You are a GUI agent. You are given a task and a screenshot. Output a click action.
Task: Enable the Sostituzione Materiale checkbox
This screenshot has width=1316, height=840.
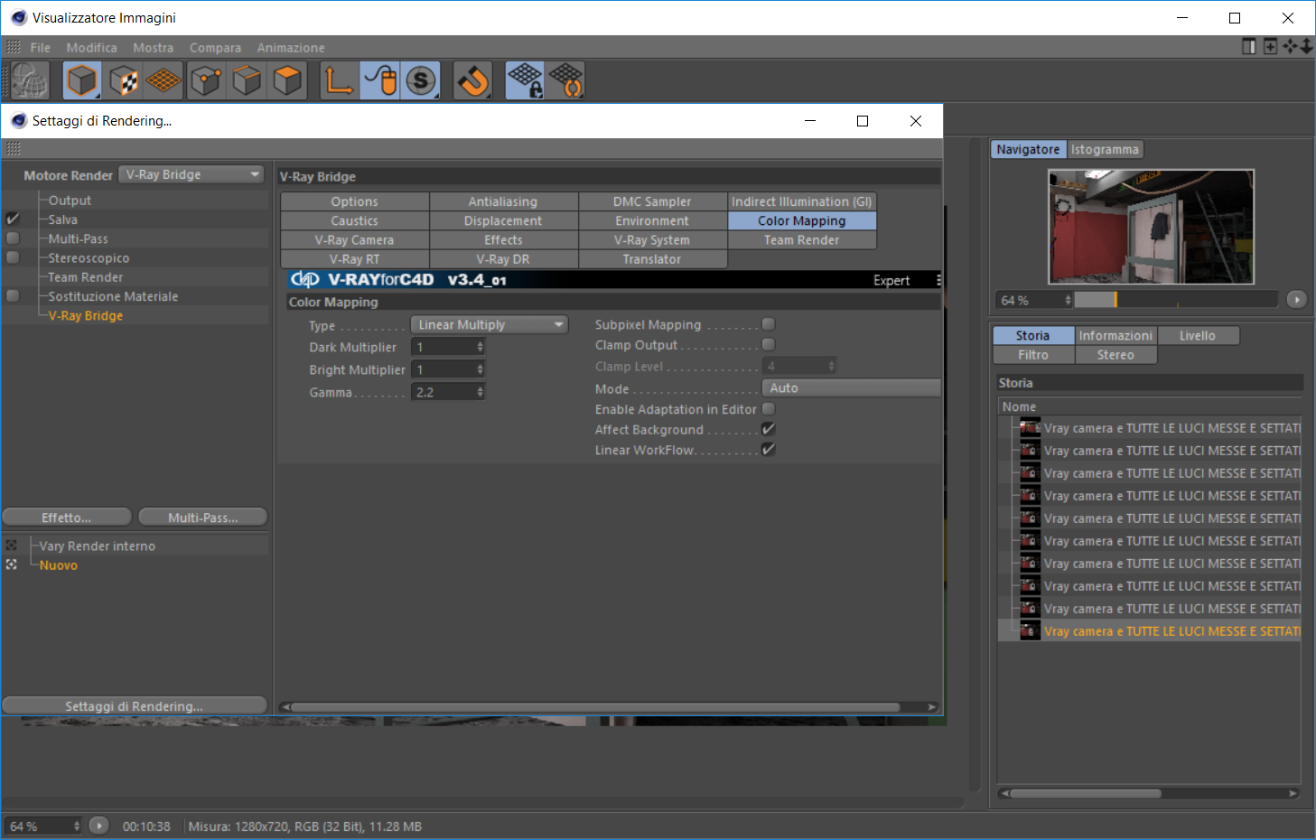[13, 295]
